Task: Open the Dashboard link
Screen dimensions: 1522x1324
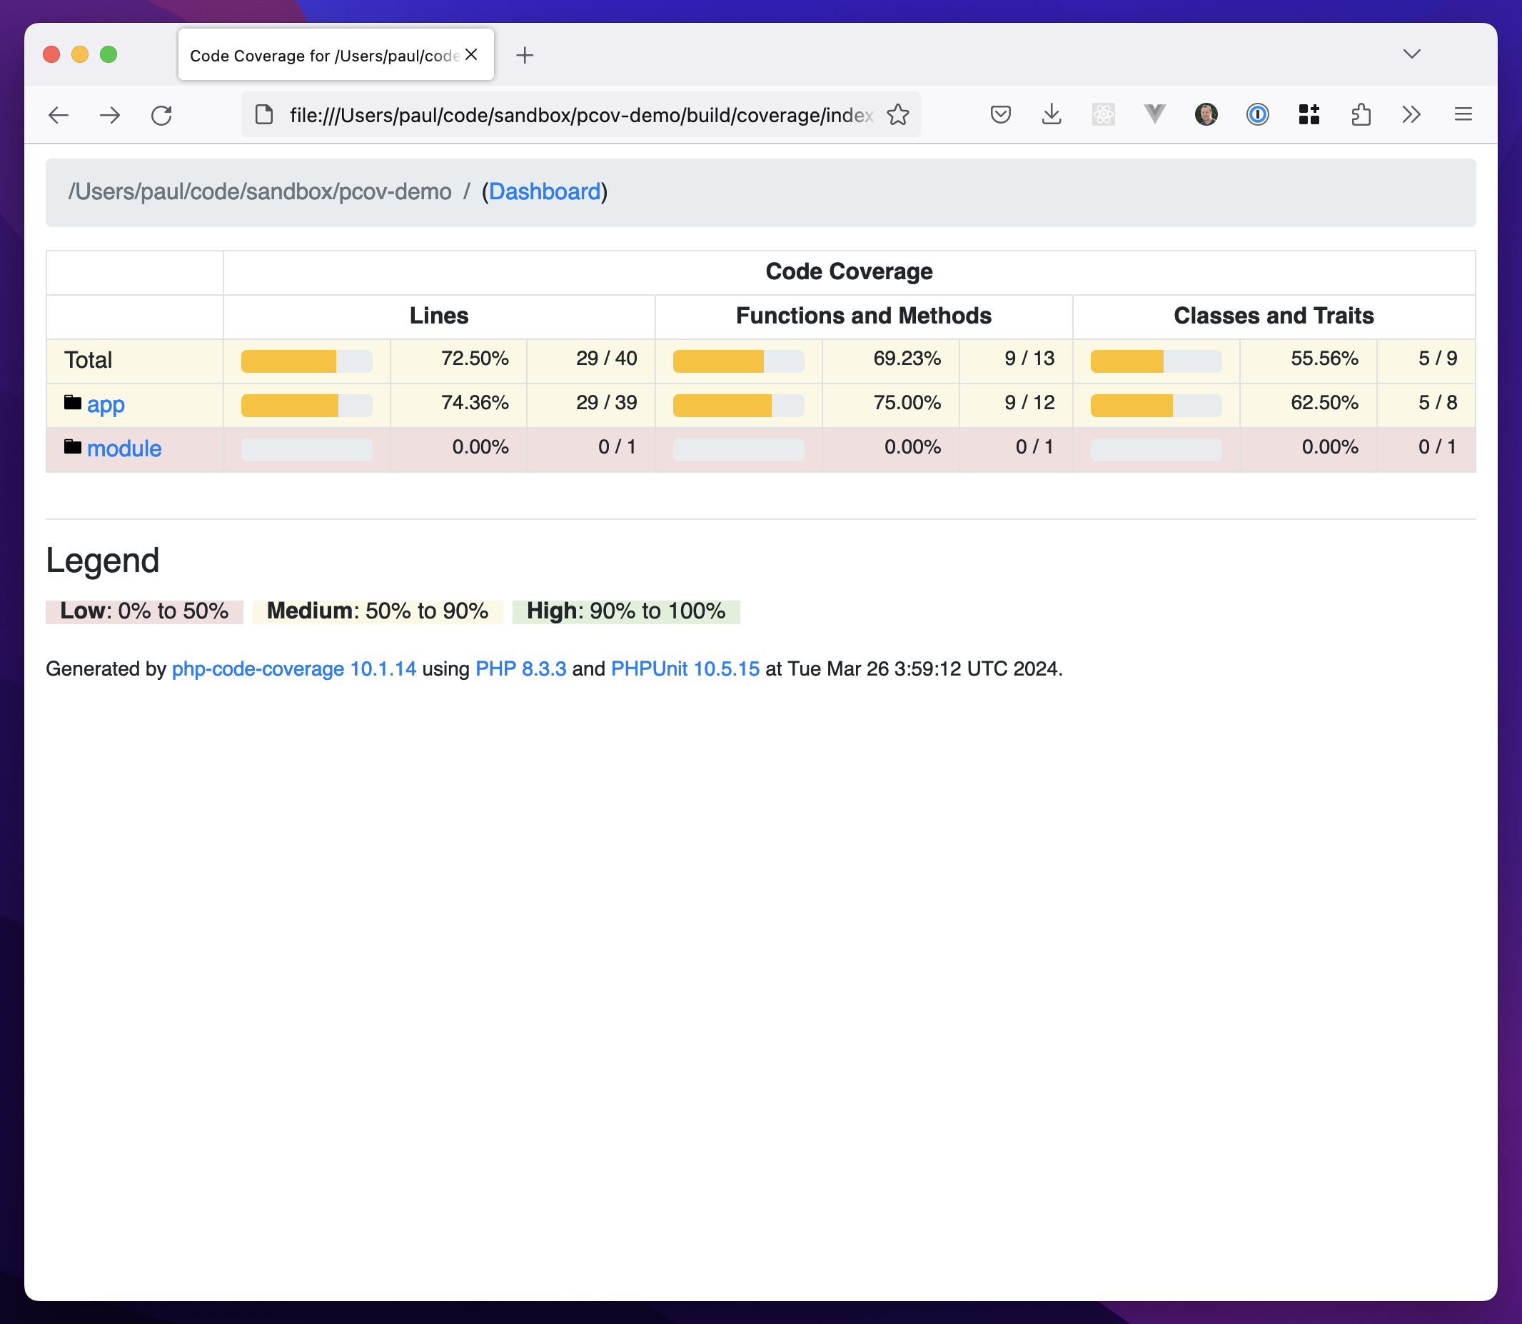Action: pyautogui.click(x=544, y=192)
